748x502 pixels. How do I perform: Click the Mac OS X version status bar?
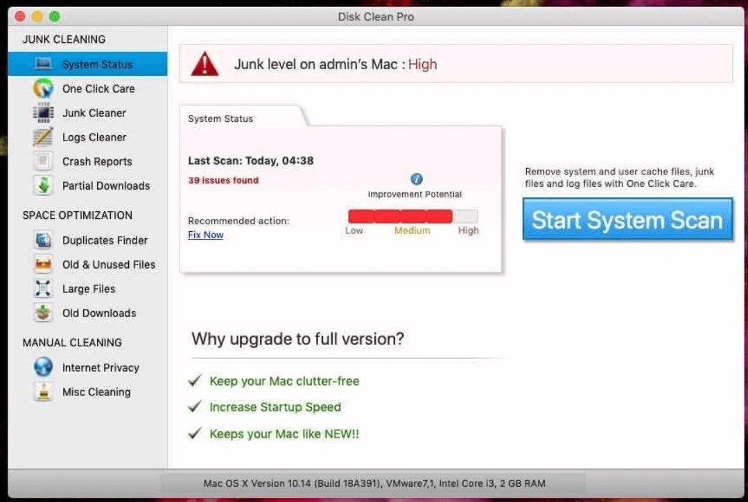(x=374, y=483)
